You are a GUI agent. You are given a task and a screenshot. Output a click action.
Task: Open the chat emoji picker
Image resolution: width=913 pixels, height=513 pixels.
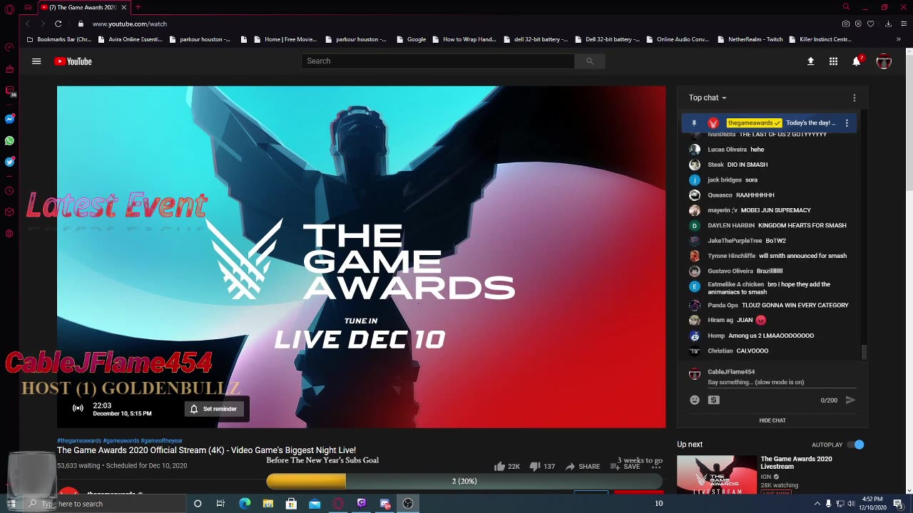tap(695, 400)
